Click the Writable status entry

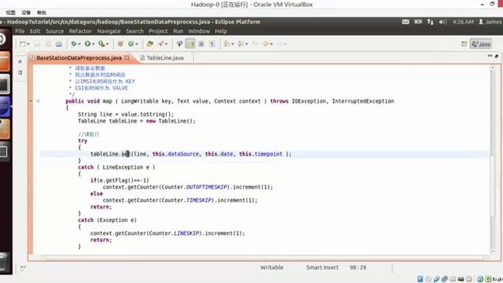(271, 267)
